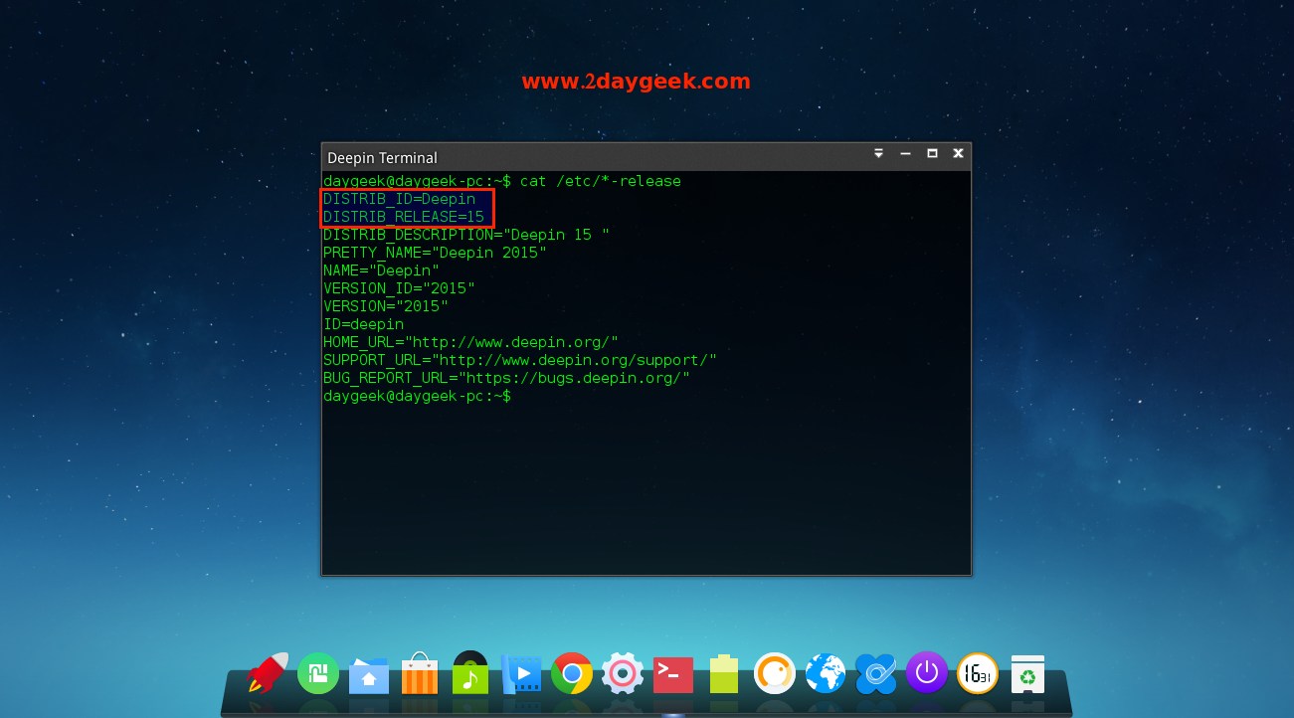Click the Deepin Terminal title text
The width and height of the screenshot is (1294, 718).
tap(382, 158)
